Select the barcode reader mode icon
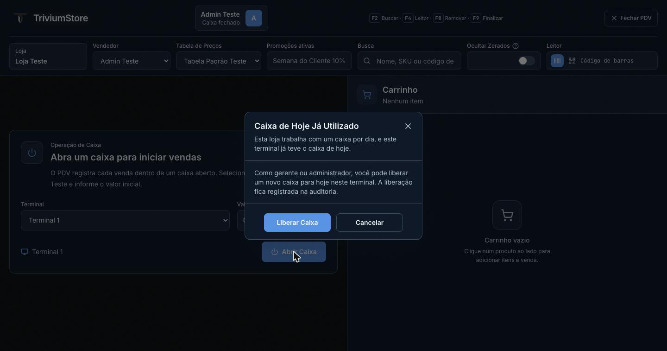Screen dimensions: 667x351 [557, 61]
